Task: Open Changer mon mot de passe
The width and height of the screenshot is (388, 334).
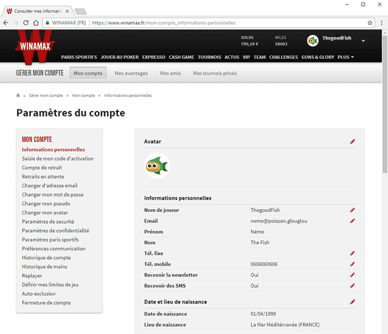Action: pos(53,195)
